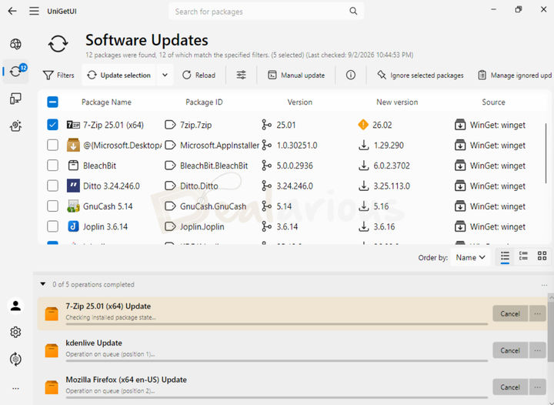Sort by Source column header
This screenshot has width=554, height=405.
click(x=493, y=102)
